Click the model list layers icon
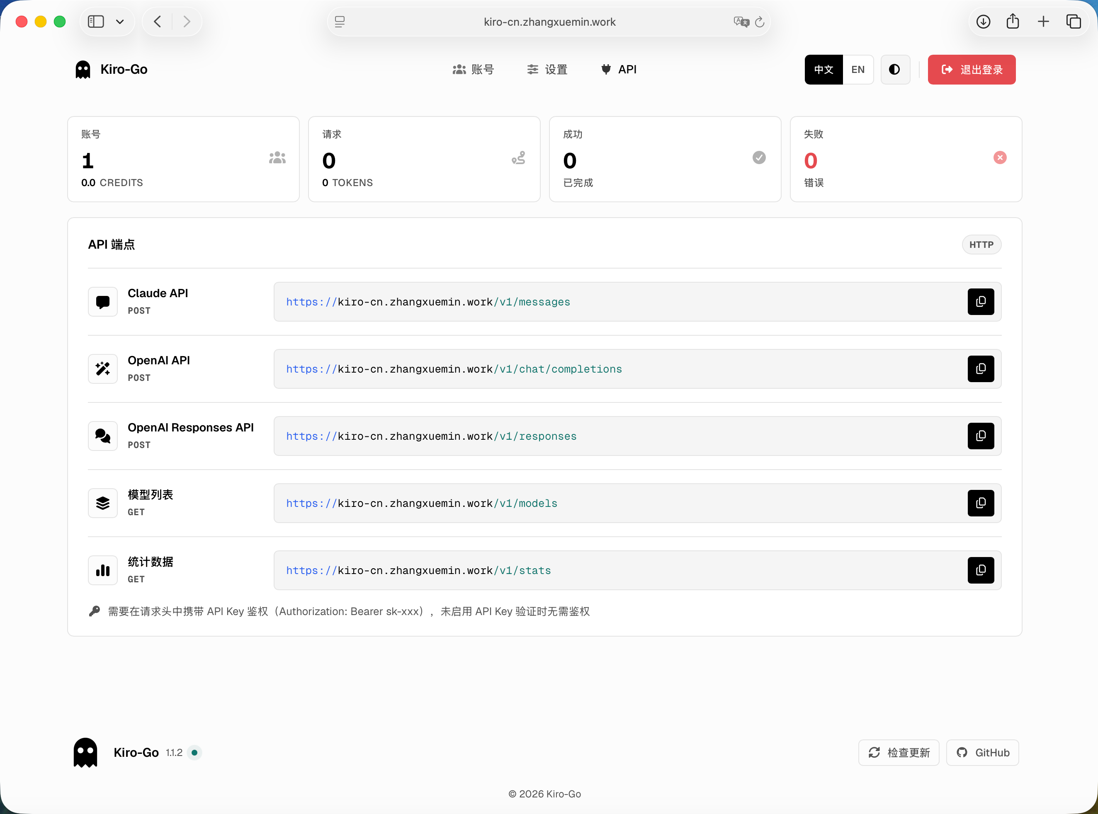 coord(102,503)
